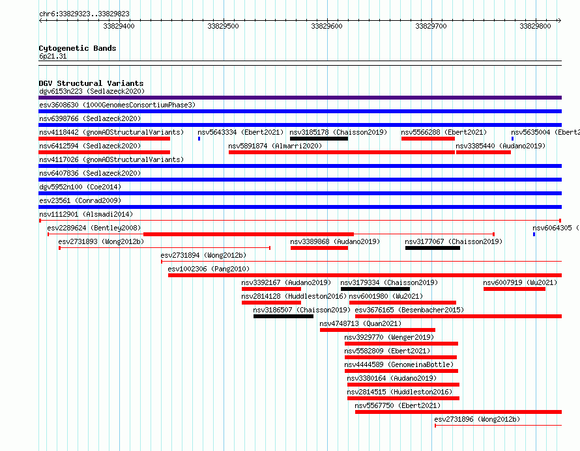Select the purple dgv6153n223 variant bar
580x451 pixels.
(300, 98)
